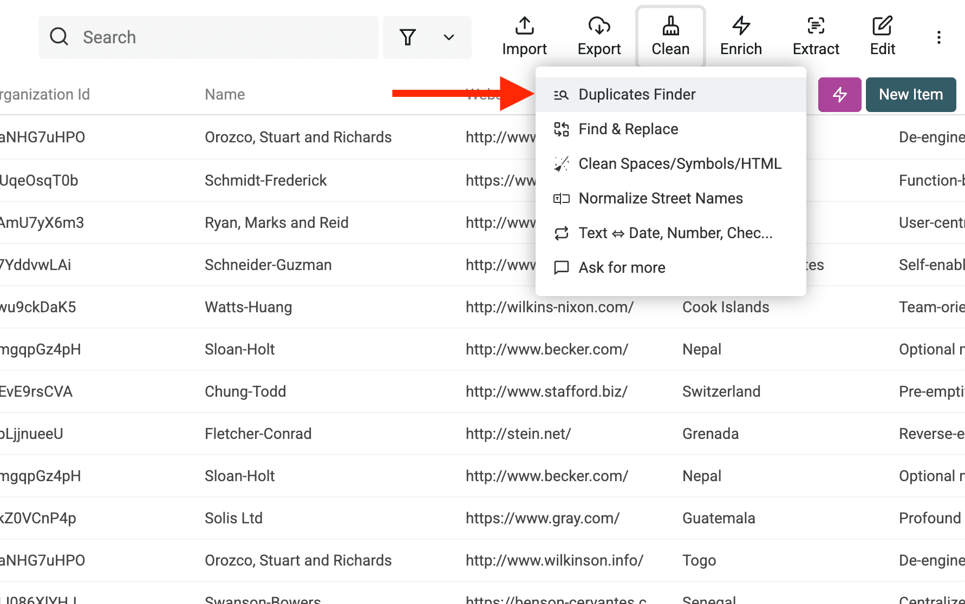The height and width of the screenshot is (604, 965).
Task: Click the Clean brush icon
Action: [x=670, y=25]
